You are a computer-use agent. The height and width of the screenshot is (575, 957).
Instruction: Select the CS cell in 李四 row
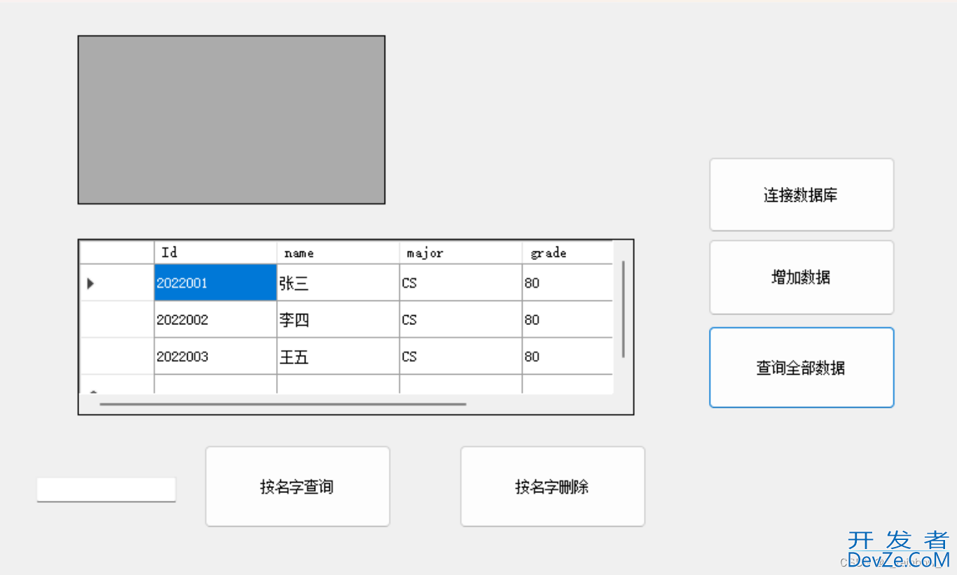tap(461, 319)
